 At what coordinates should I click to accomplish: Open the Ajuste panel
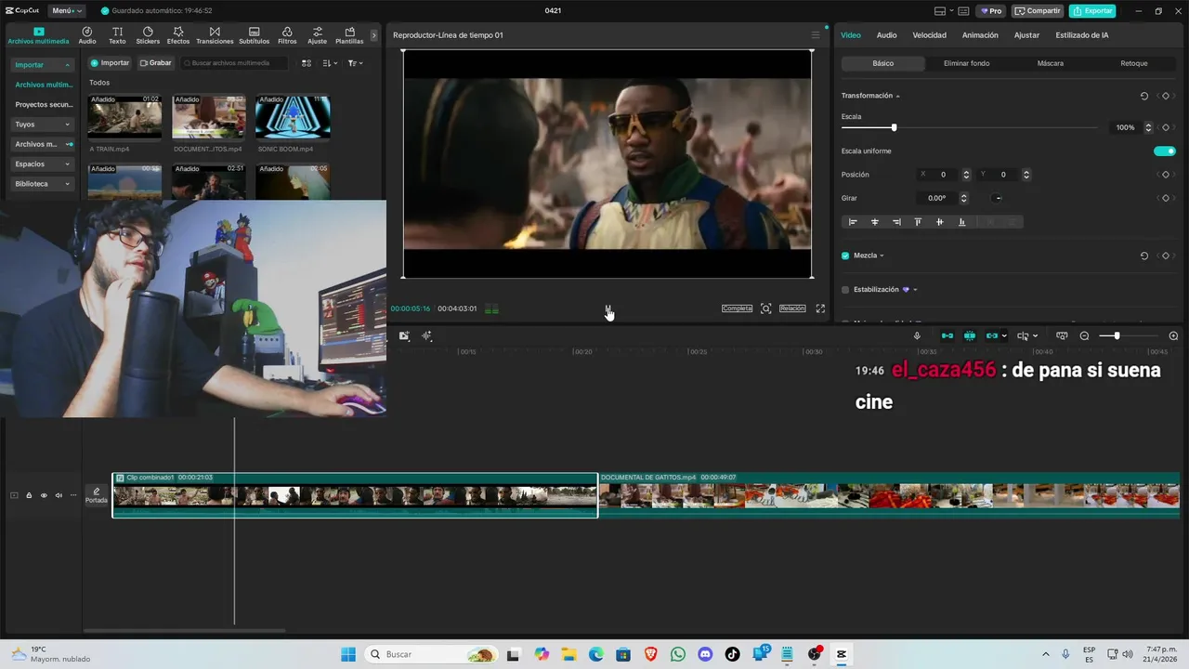point(318,35)
